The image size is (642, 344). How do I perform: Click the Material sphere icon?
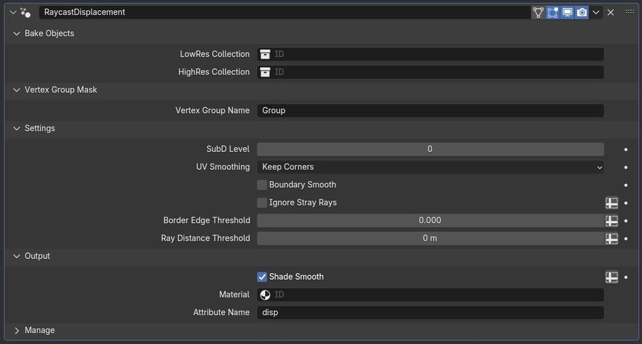coord(265,294)
